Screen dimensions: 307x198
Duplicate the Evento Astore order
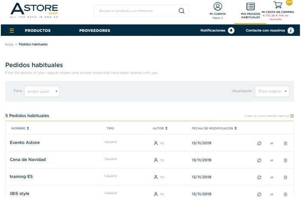click(x=259, y=143)
